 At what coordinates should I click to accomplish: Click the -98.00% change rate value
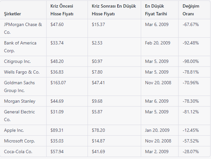[191, 61]
